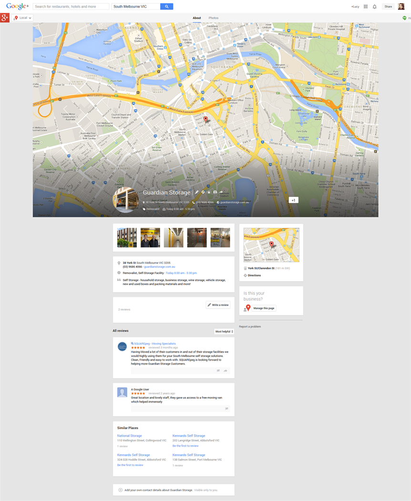Image resolution: width=411 pixels, height=501 pixels.
Task: Click the pencil icon beside Guardian Storage
Action: [197, 192]
